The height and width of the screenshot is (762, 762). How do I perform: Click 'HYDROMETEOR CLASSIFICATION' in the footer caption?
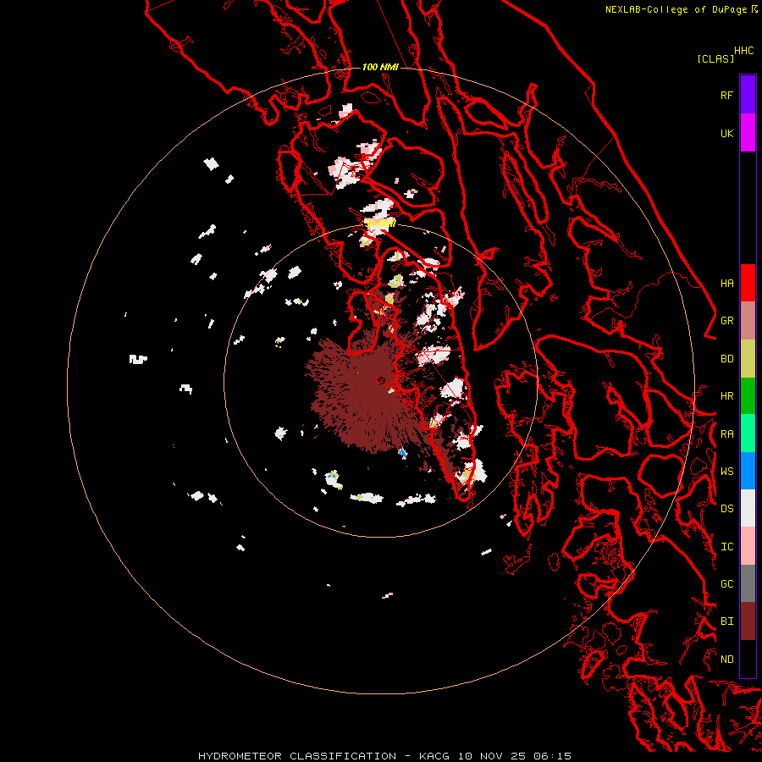pos(297,756)
